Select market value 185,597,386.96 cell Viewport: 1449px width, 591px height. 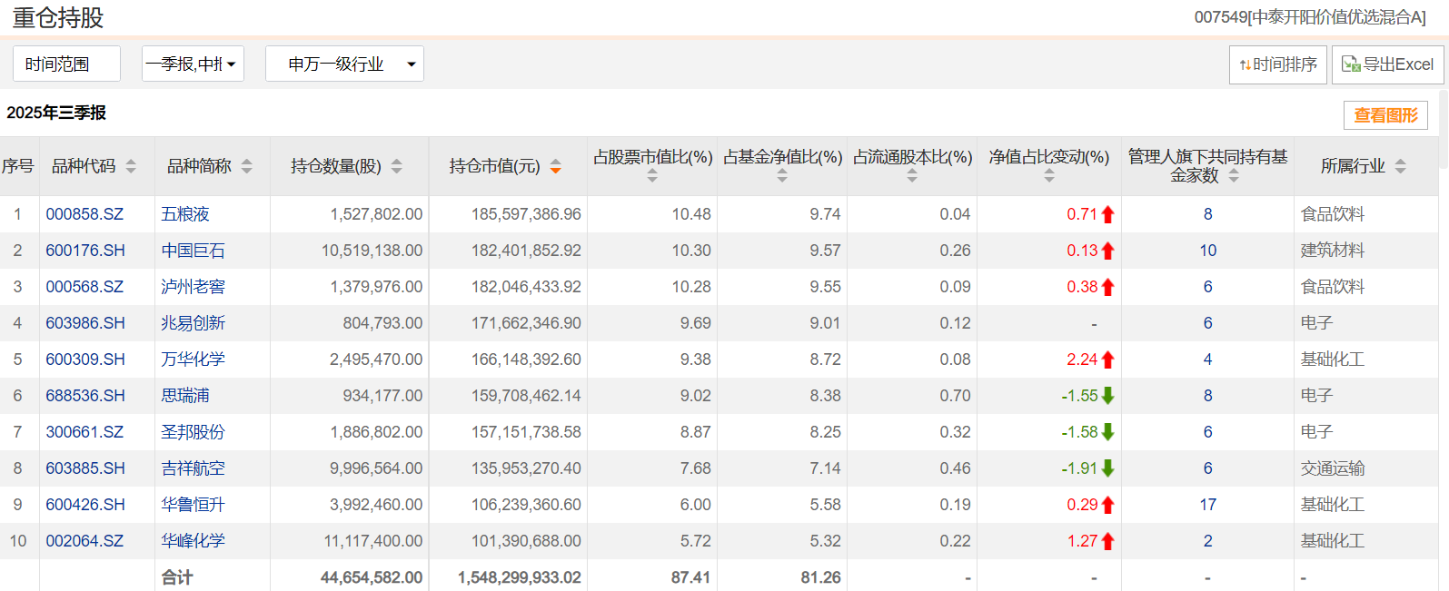[x=526, y=214]
